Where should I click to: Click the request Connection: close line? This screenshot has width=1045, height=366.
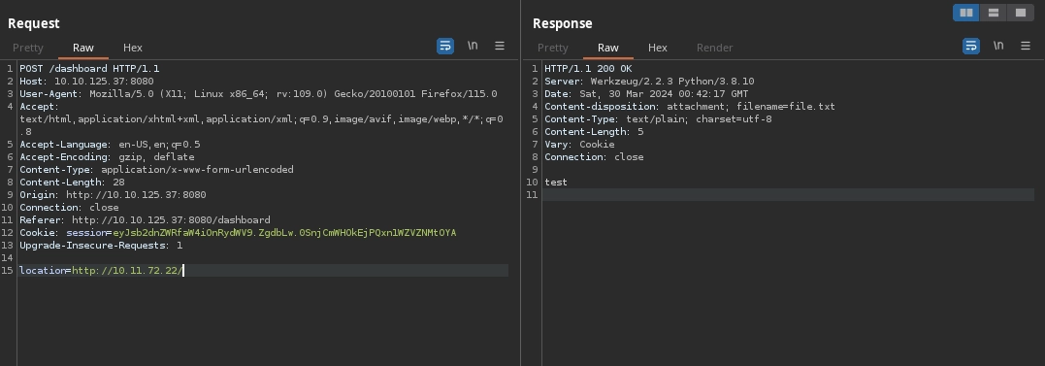[x=69, y=208]
